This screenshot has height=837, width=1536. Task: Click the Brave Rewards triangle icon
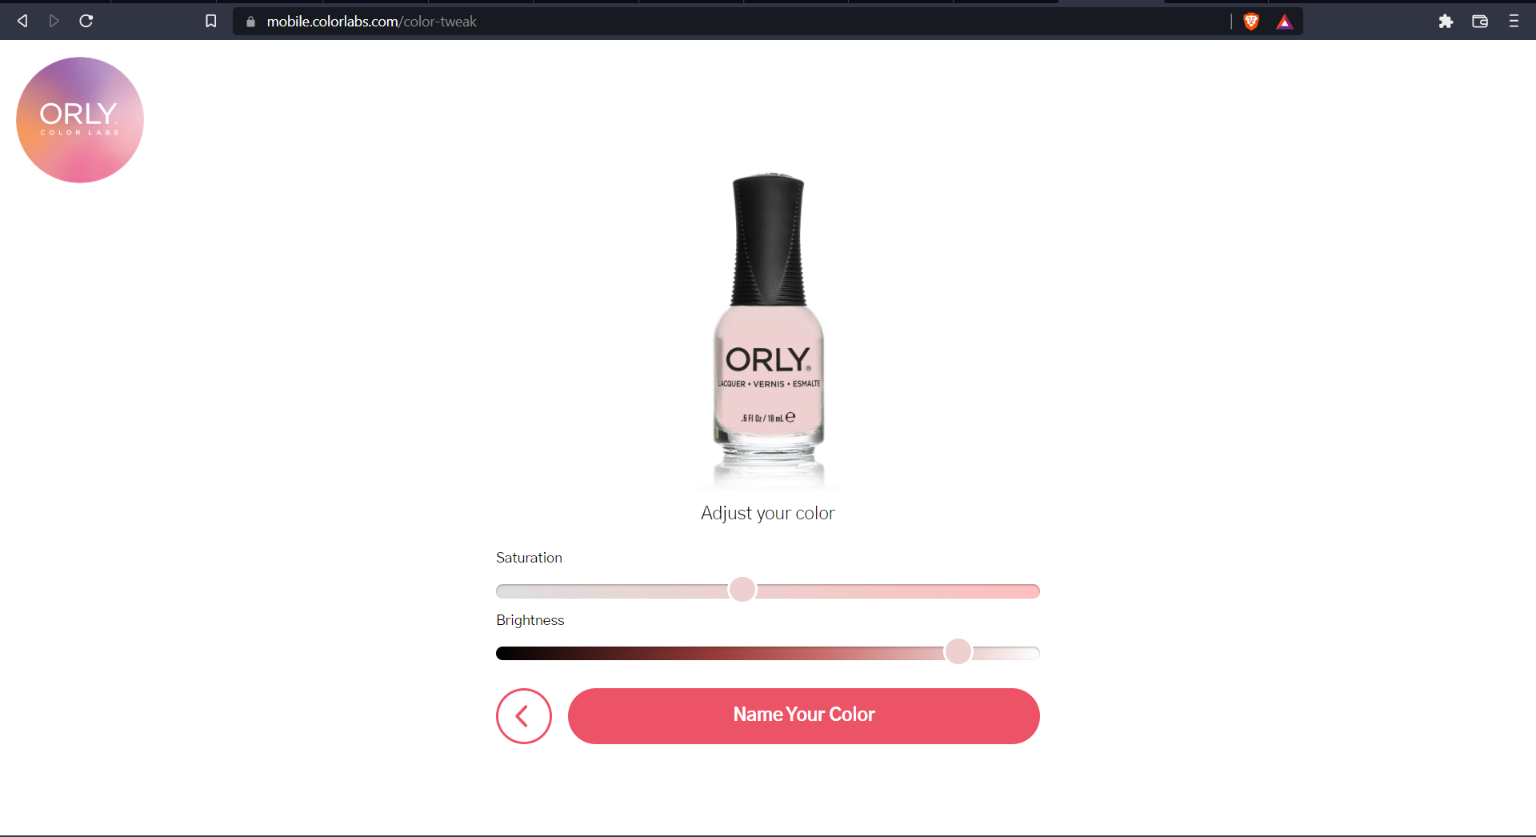1284,22
